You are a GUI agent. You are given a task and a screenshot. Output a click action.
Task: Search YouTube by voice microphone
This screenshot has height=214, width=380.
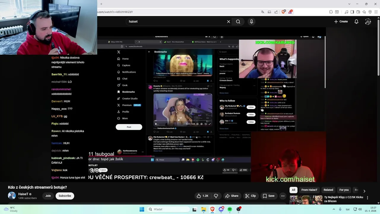point(251,21)
